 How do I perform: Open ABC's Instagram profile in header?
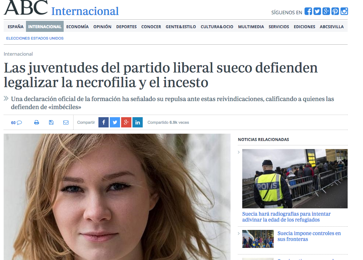tap(344, 11)
